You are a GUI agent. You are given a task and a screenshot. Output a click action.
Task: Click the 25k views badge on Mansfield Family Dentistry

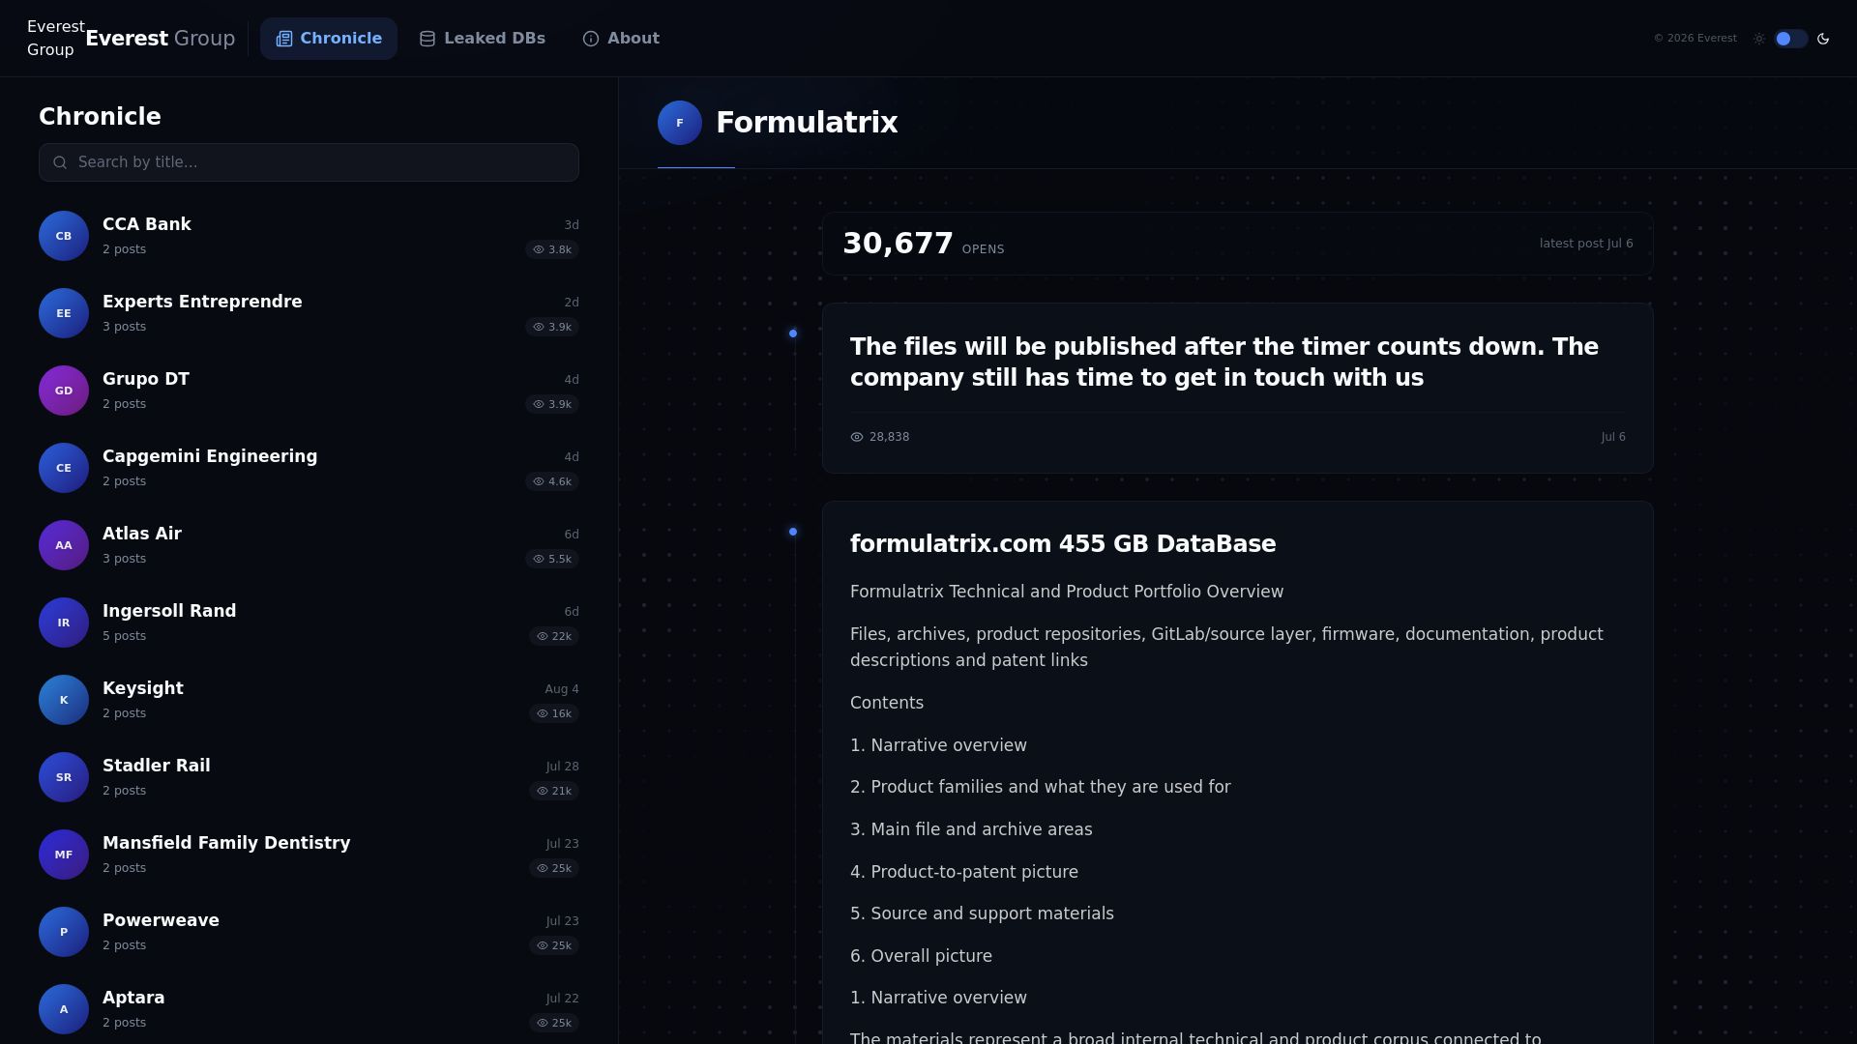(x=554, y=868)
